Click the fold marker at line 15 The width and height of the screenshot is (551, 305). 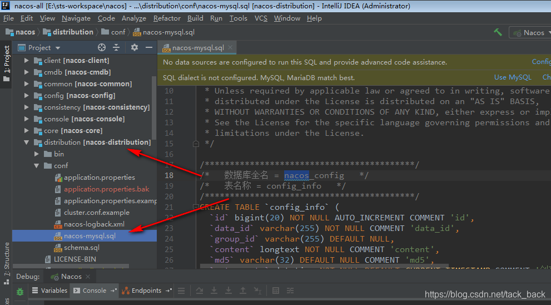pyautogui.click(x=196, y=144)
